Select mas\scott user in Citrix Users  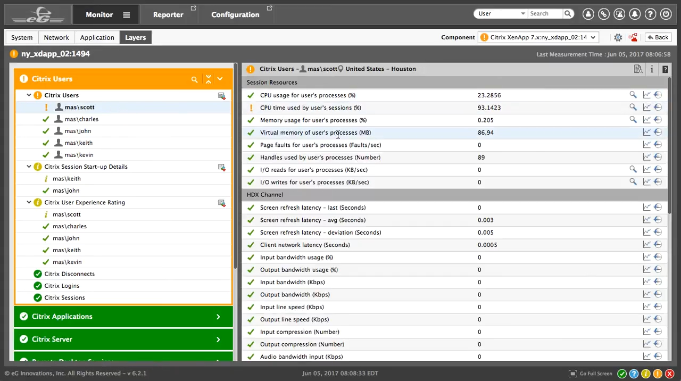tap(79, 107)
